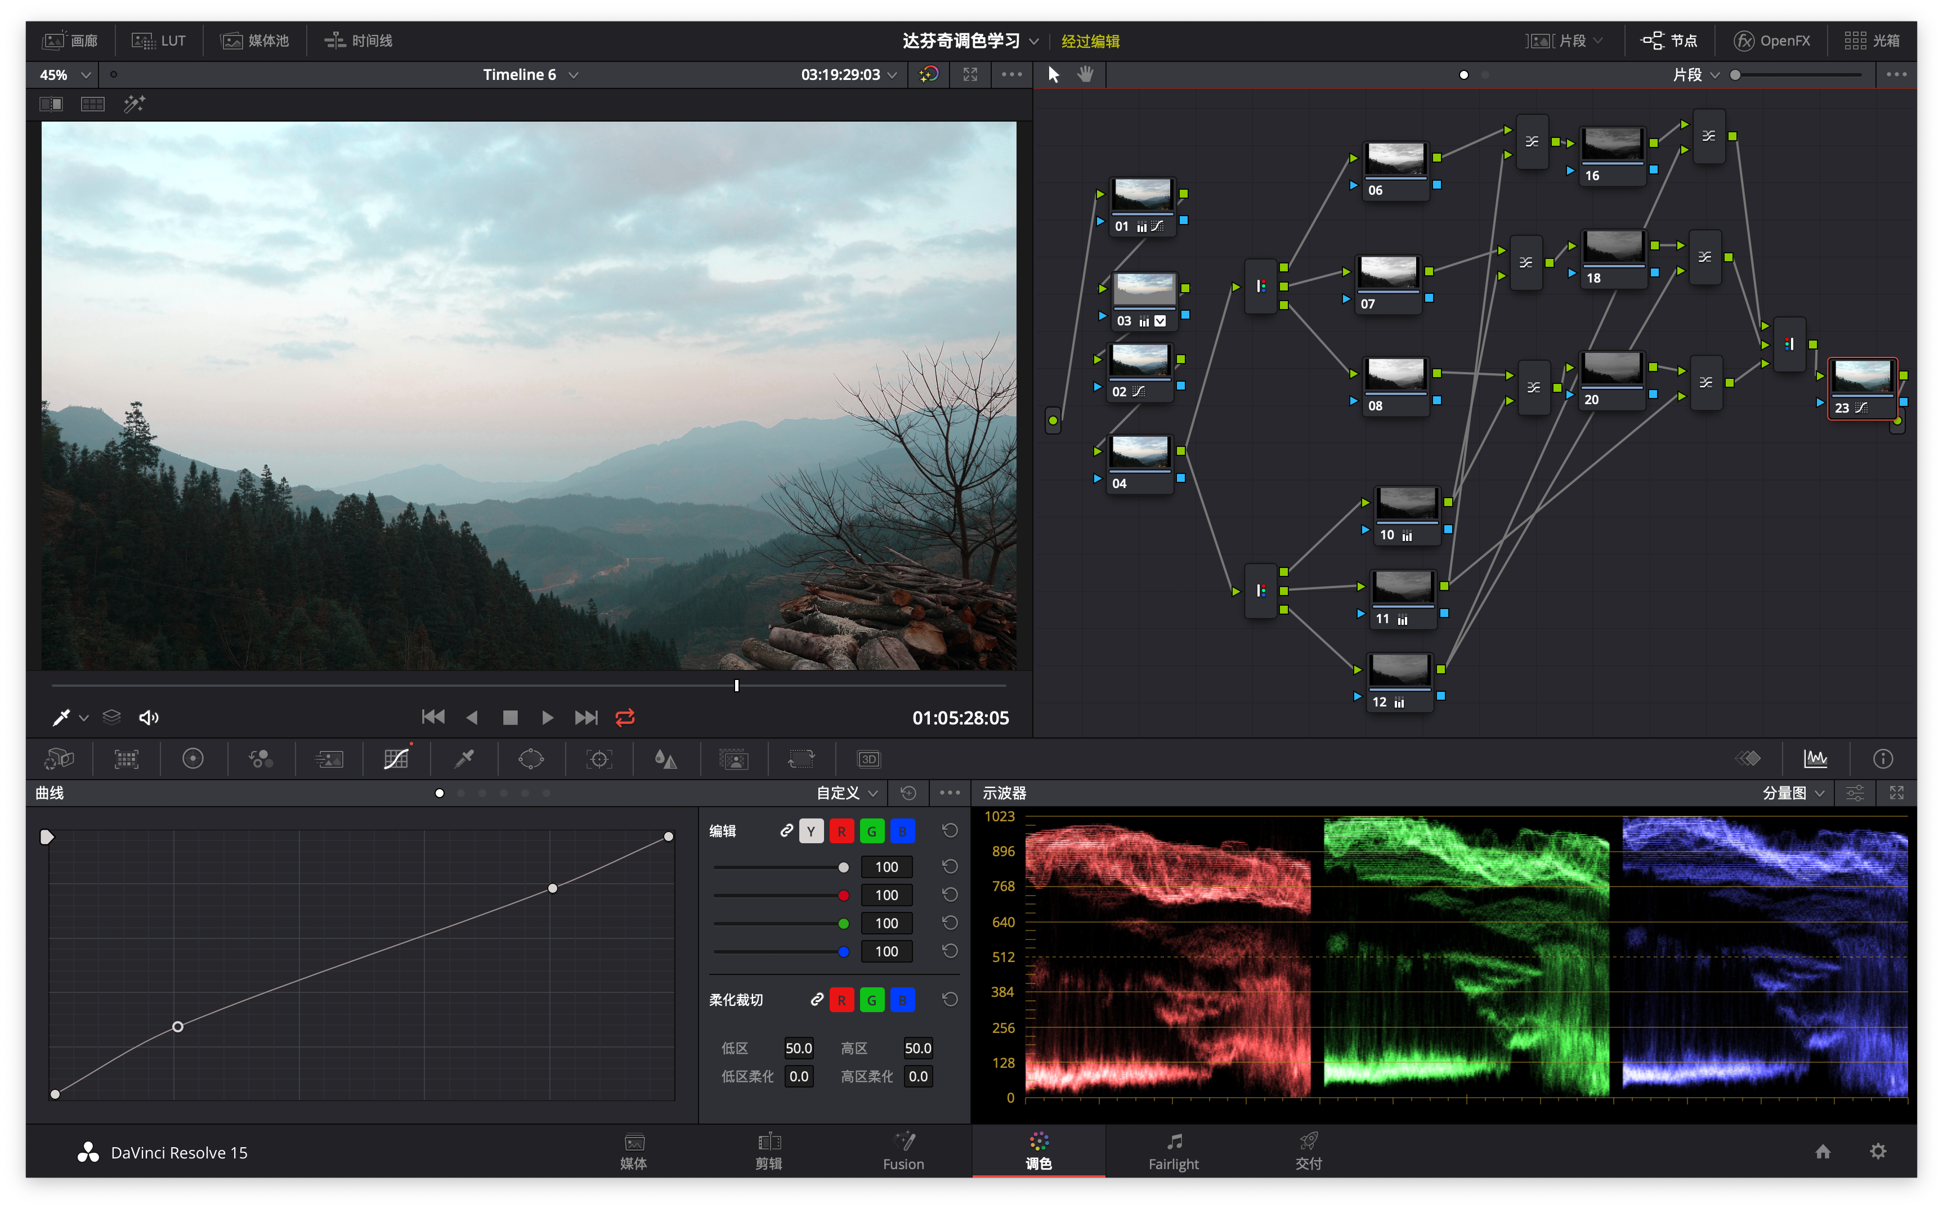Toggle the Y luminance channel button
Image resolution: width=1943 pixels, height=1208 pixels.
click(811, 832)
